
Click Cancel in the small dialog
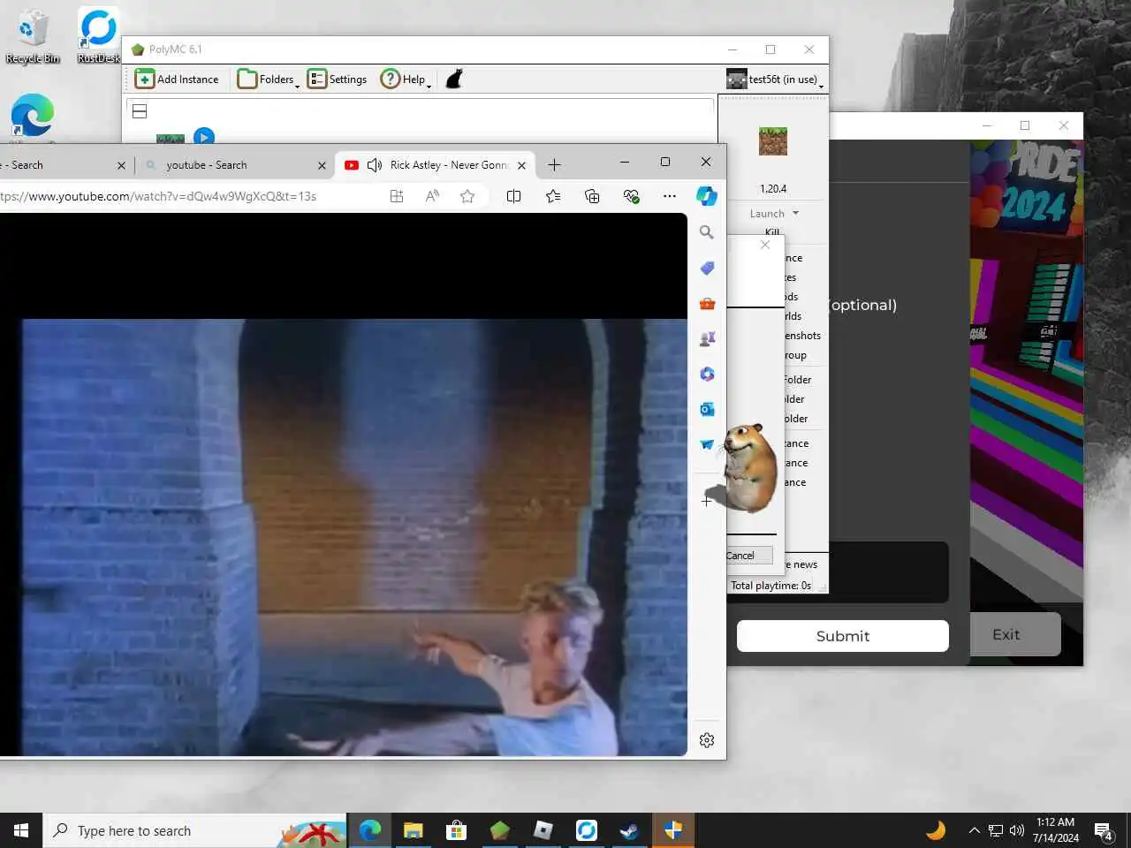tap(740, 556)
